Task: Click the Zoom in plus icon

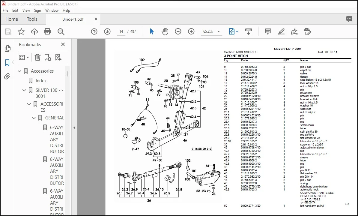Action: pyautogui.click(x=191, y=31)
